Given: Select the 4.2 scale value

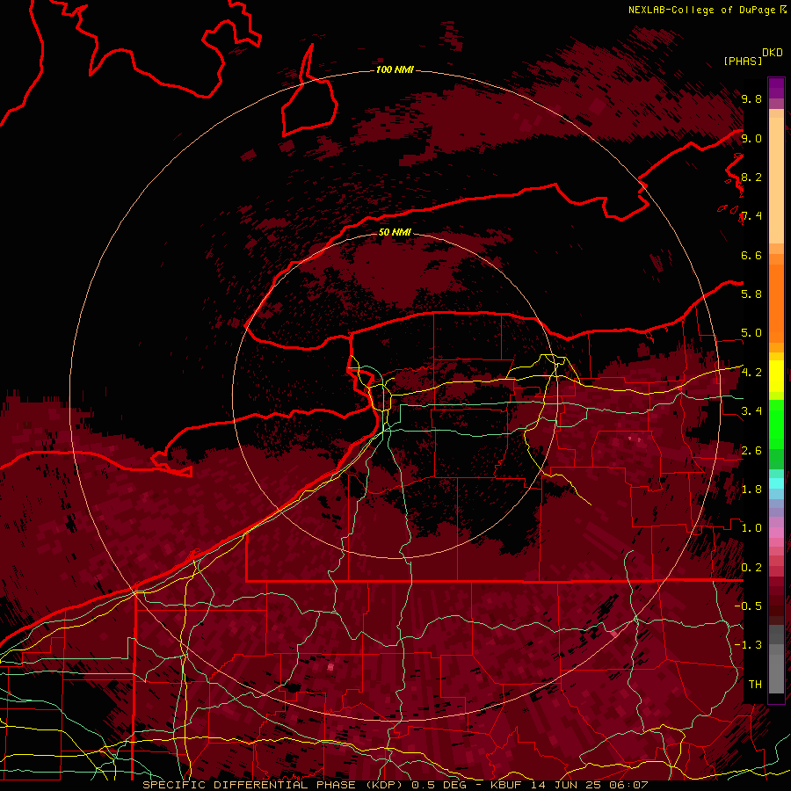Looking at the screenshot, I should click(751, 373).
